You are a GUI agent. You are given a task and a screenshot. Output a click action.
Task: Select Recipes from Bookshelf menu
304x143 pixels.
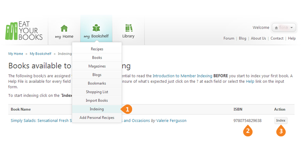[x=97, y=49]
